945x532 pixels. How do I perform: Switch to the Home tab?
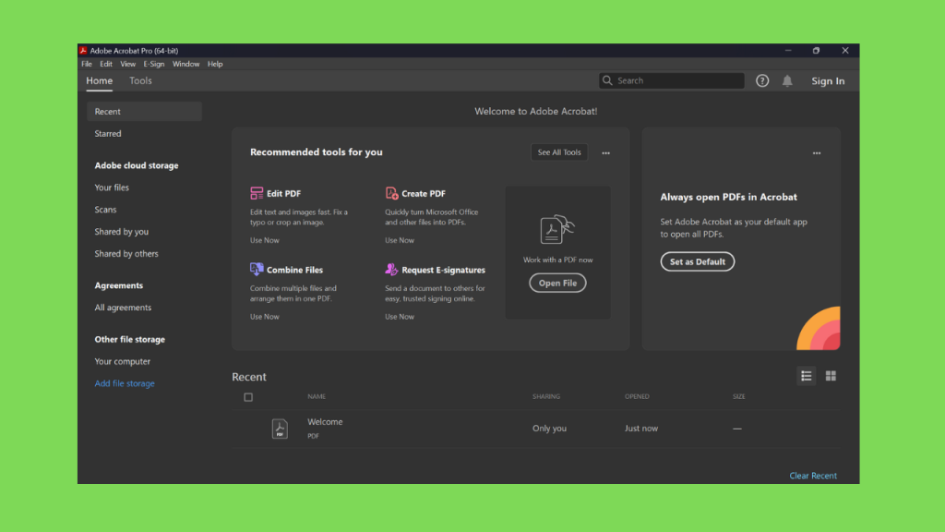(x=100, y=81)
